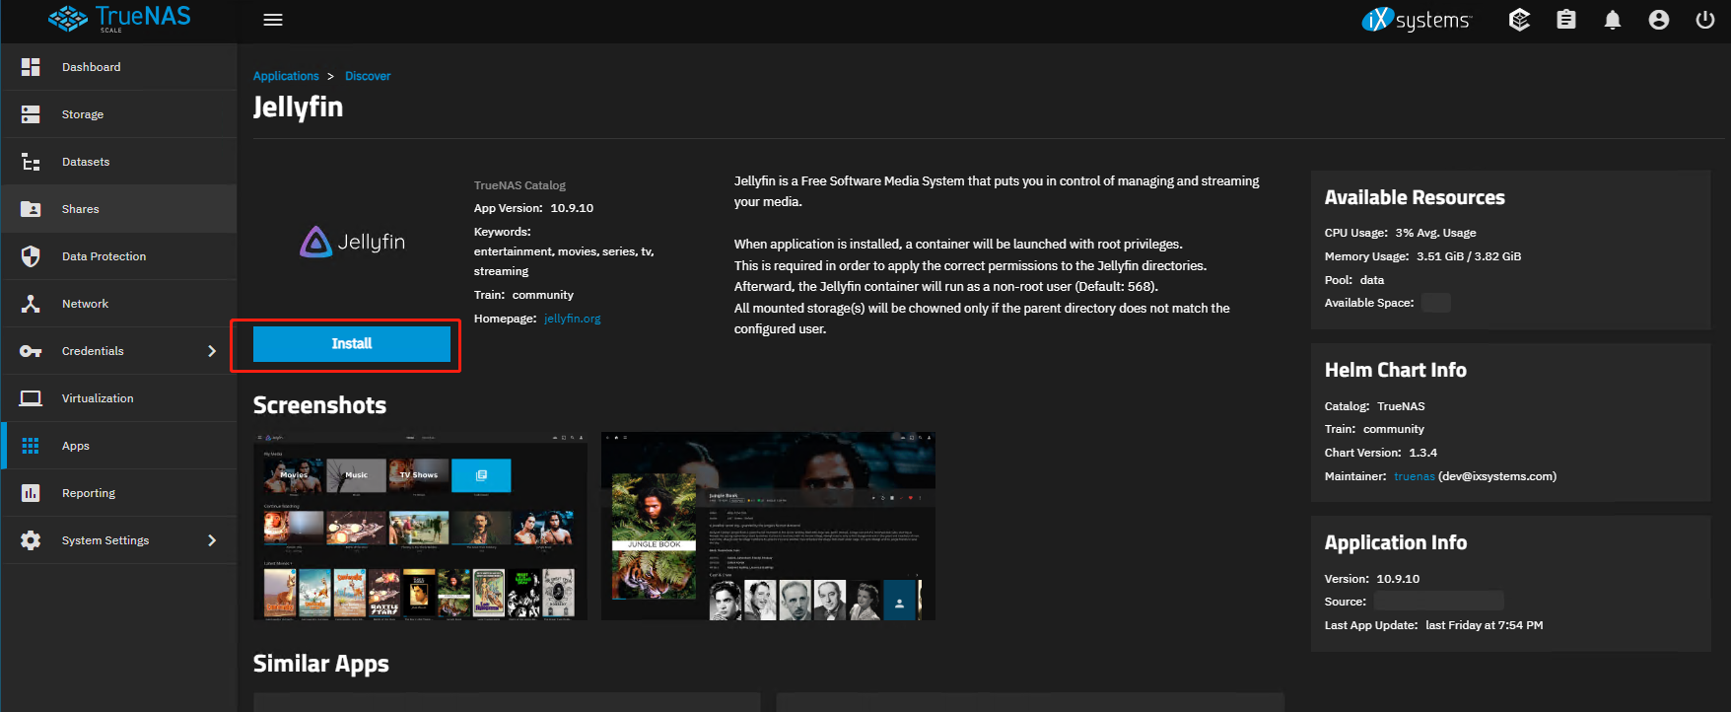Expand the Credentials submenu chevron

click(212, 351)
